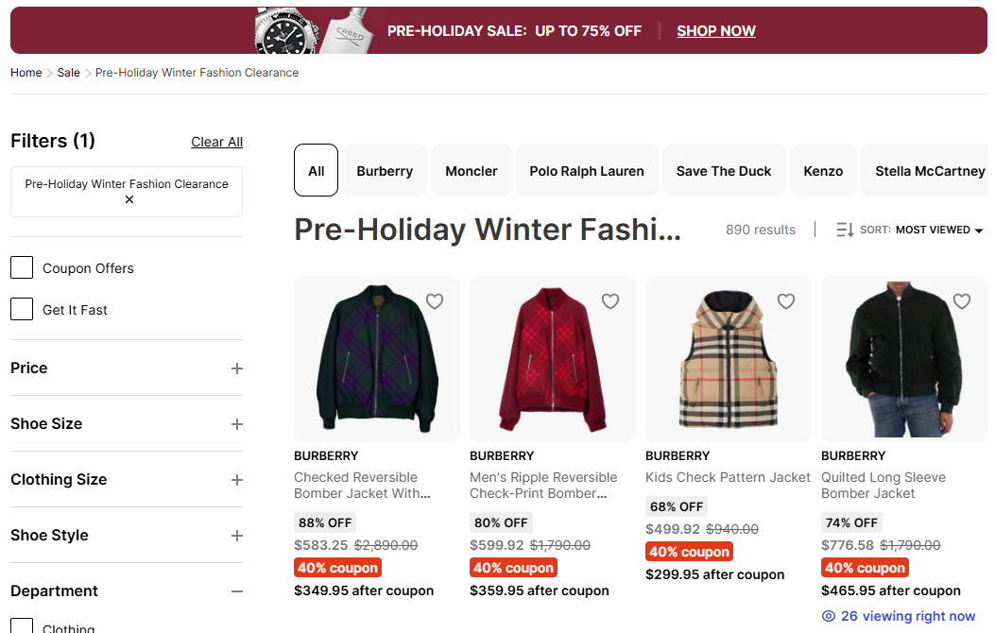Check the Clothing department checkbox
The width and height of the screenshot is (995, 633).
(22, 626)
